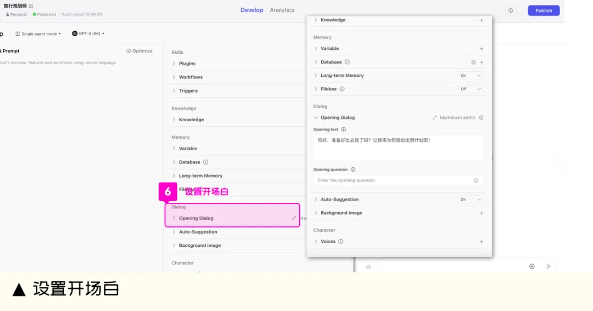Toggle Long-term Memory On dropdown
593x311 pixels.
[x=471, y=76]
